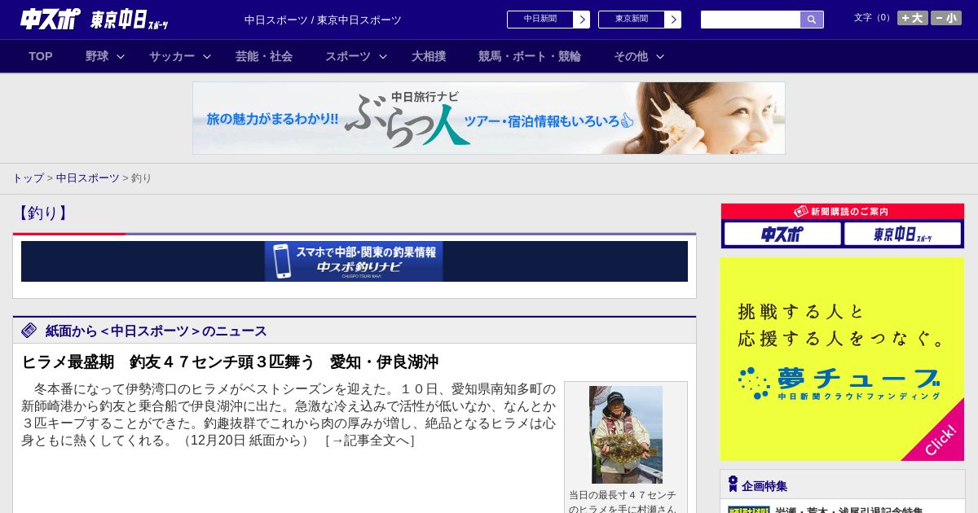
Task: Open the 東京新聞 link button
Action: [632, 20]
